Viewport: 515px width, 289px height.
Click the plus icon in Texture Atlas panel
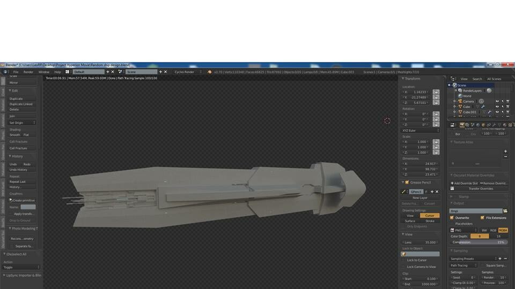pos(505,151)
